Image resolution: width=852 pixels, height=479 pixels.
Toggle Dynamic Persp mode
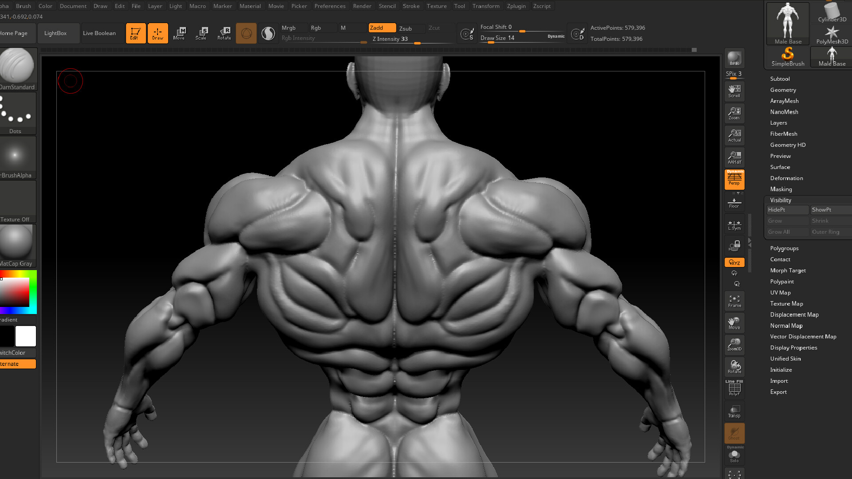click(734, 179)
